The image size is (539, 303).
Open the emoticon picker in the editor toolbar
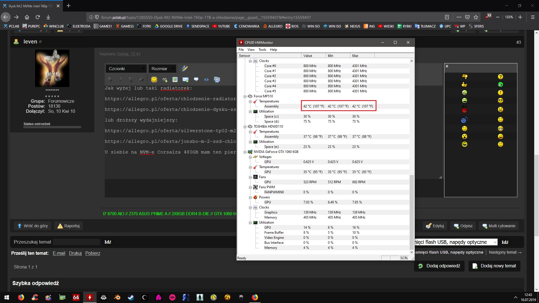(154, 79)
